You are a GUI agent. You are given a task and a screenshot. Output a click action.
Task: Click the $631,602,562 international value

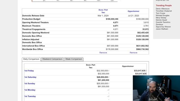coord(142,46)
